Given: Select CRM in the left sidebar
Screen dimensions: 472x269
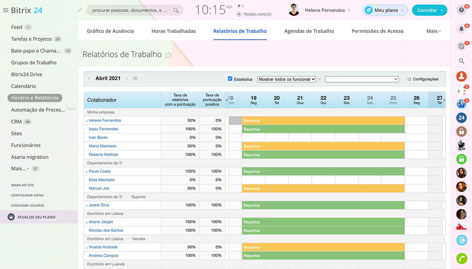Looking at the screenshot, I should coord(16,122).
